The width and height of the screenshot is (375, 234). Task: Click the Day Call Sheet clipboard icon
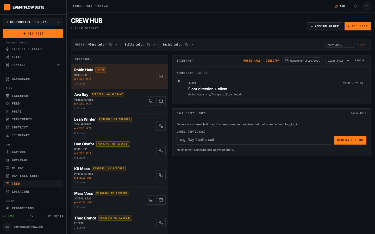[x=8, y=176]
